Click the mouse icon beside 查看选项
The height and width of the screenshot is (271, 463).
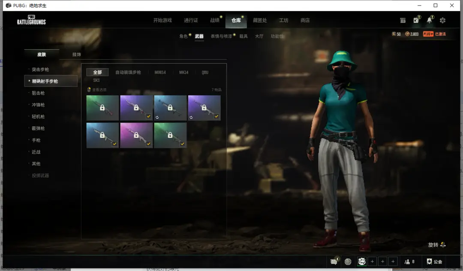point(89,89)
